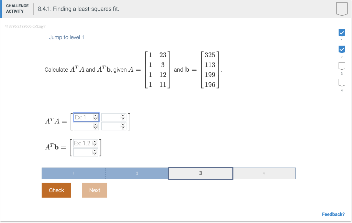Select the empty checkbox for part 4
The height and width of the screenshot is (223, 352).
click(342, 82)
